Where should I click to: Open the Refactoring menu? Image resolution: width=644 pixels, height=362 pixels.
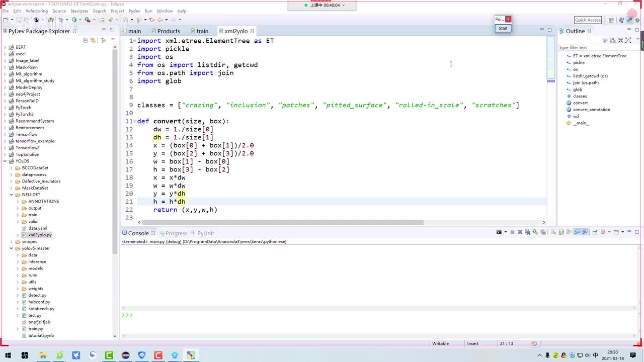[x=36, y=11]
